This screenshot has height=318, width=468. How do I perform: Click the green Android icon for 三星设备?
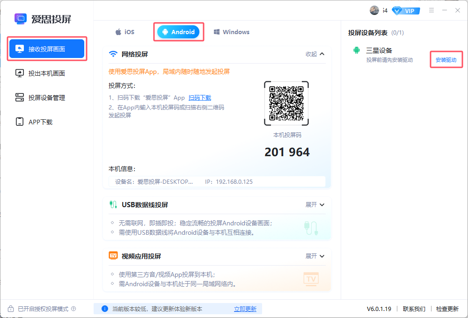357,51
